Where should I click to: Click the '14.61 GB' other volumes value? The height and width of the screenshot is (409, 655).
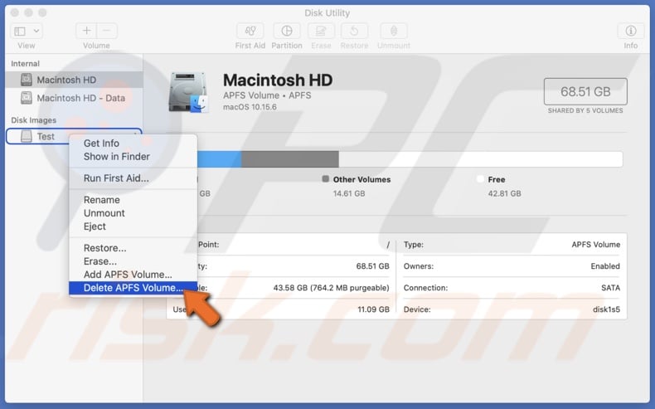click(349, 194)
